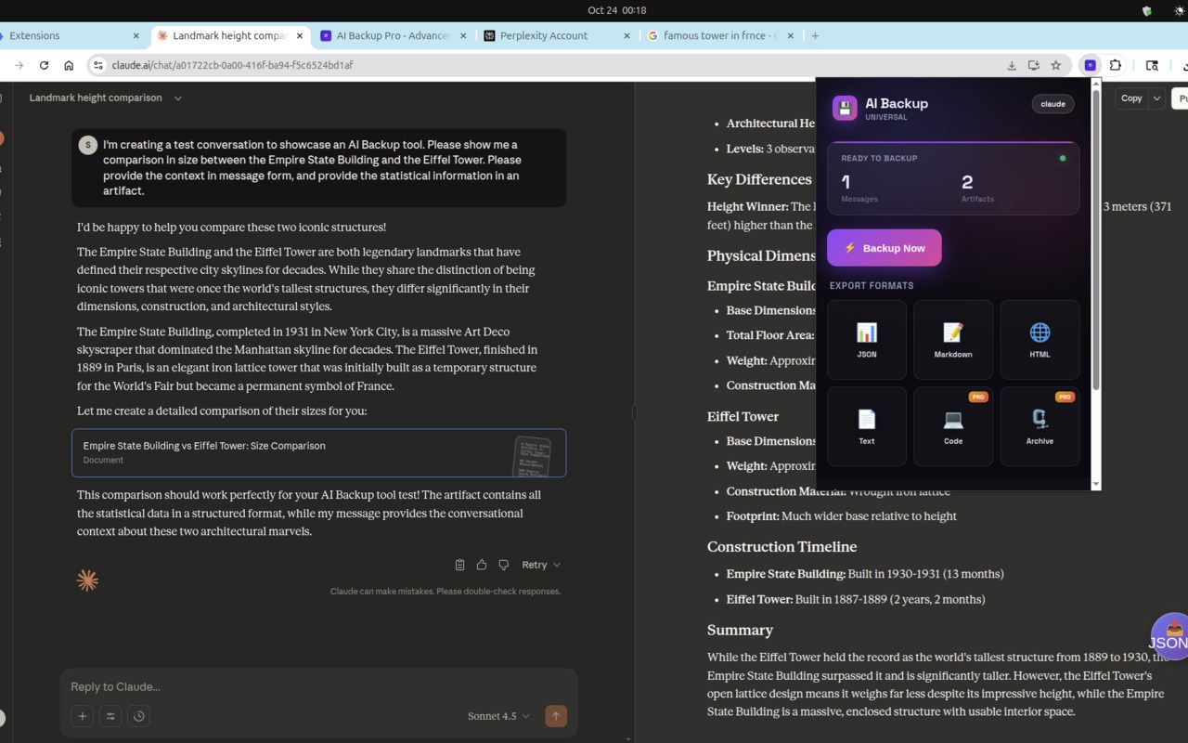Switch to AI Backup Pro tab

tap(394, 35)
